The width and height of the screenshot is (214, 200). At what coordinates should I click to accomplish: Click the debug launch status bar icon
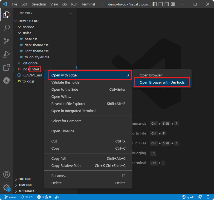point(57,197)
